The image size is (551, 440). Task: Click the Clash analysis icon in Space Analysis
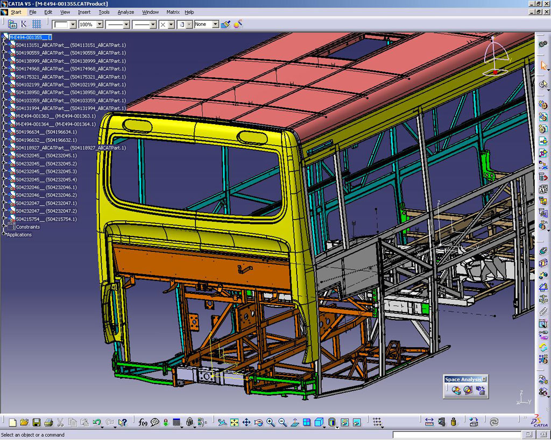pyautogui.click(x=456, y=391)
